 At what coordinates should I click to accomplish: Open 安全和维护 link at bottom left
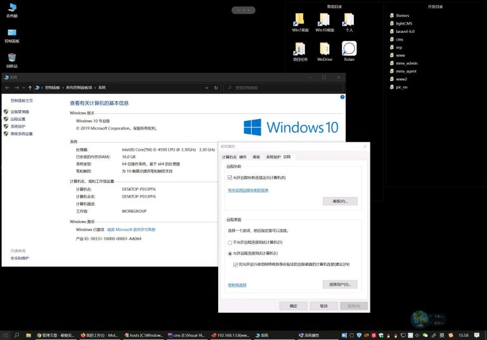click(x=20, y=258)
